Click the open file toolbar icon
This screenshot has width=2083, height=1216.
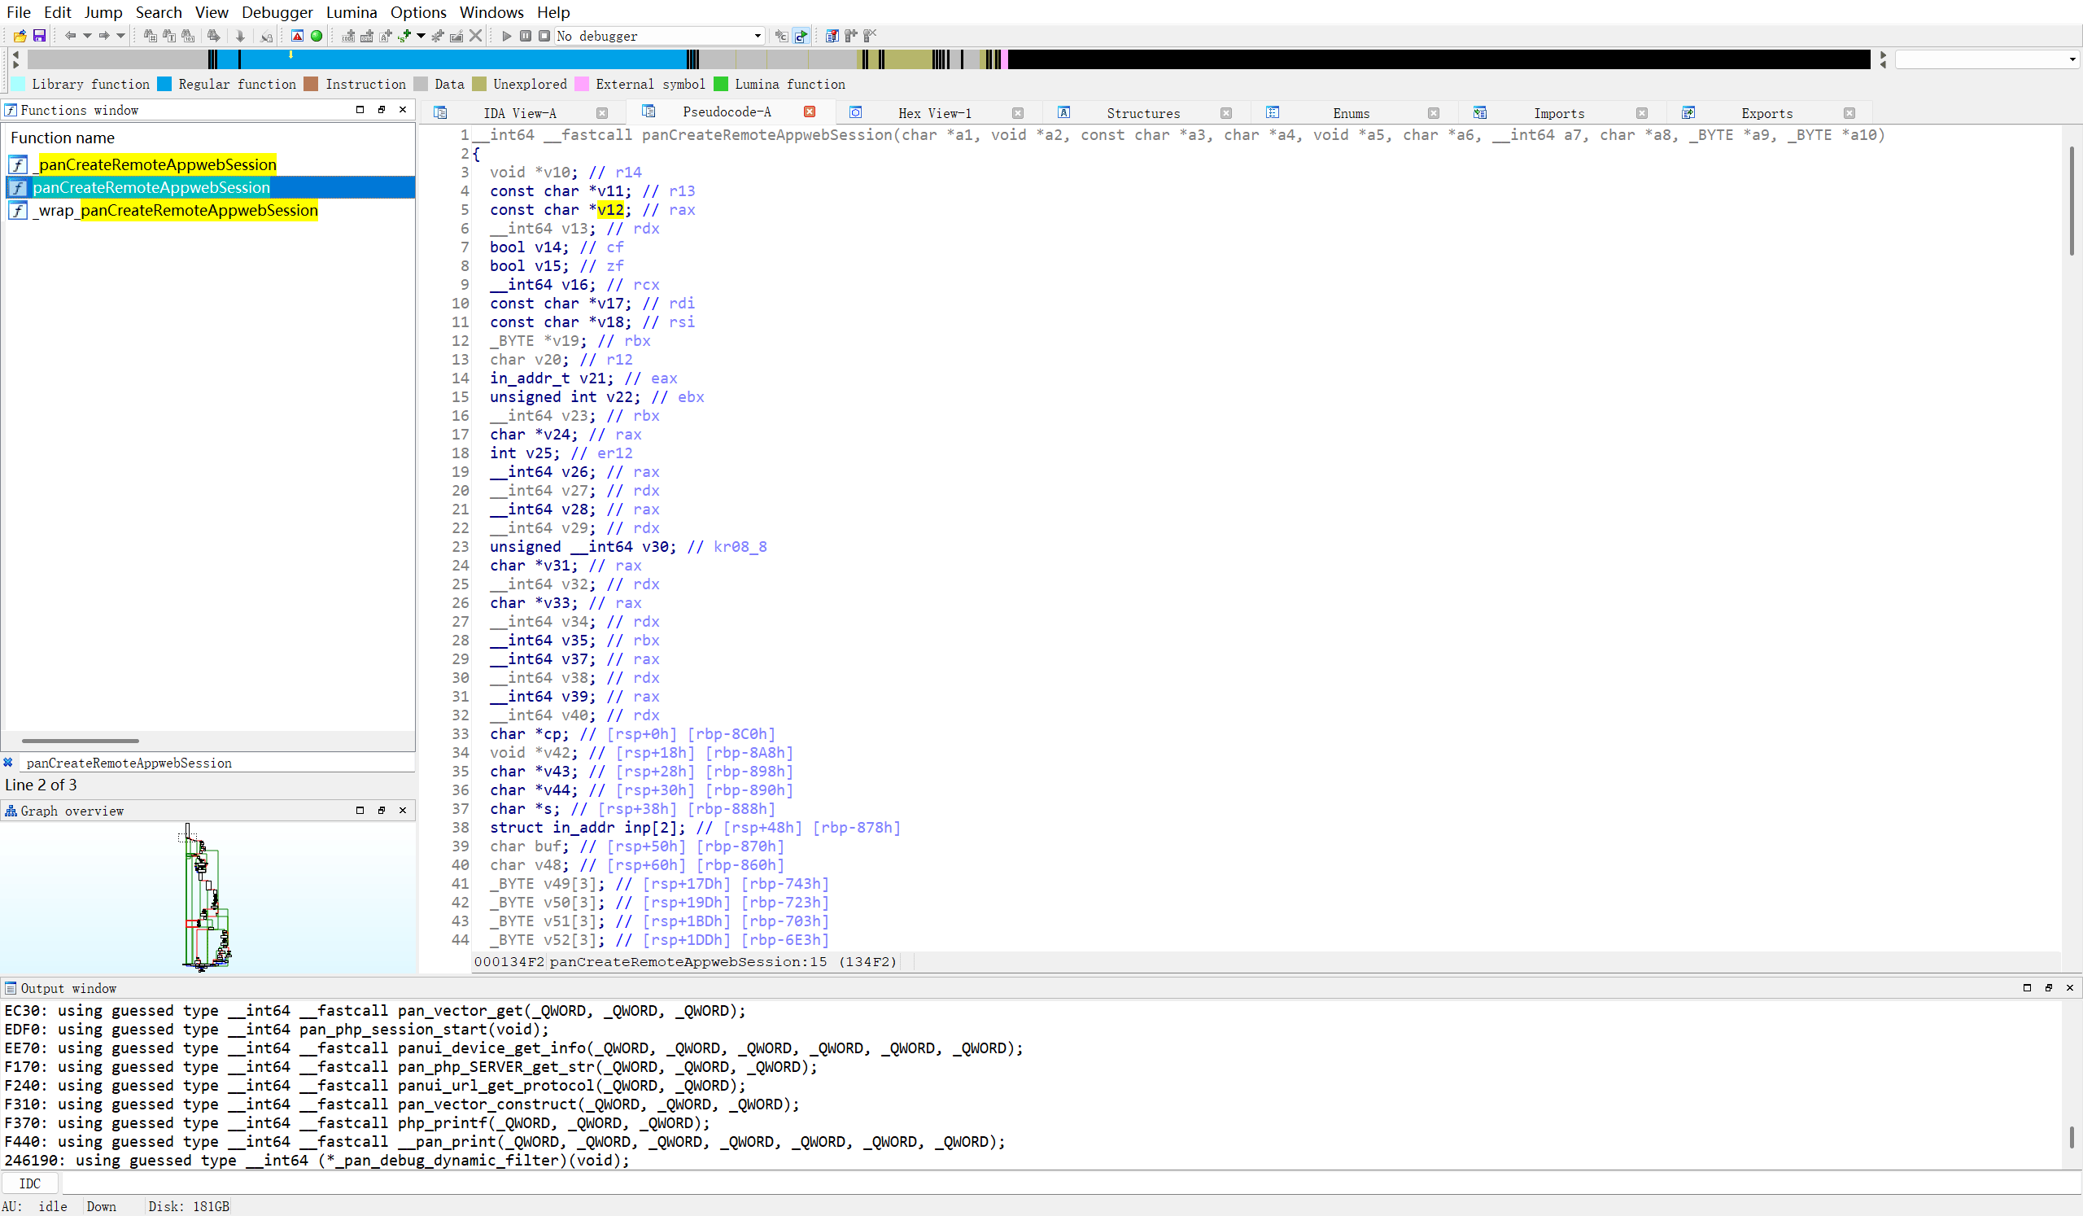[20, 36]
